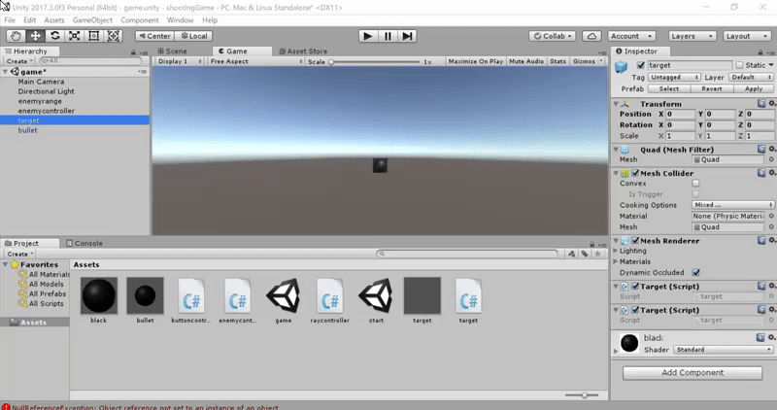
Task: Toggle the target object active checkbox
Action: (641, 65)
